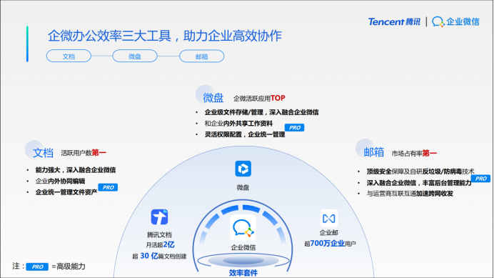Click the 微盘 section heading

[213, 98]
